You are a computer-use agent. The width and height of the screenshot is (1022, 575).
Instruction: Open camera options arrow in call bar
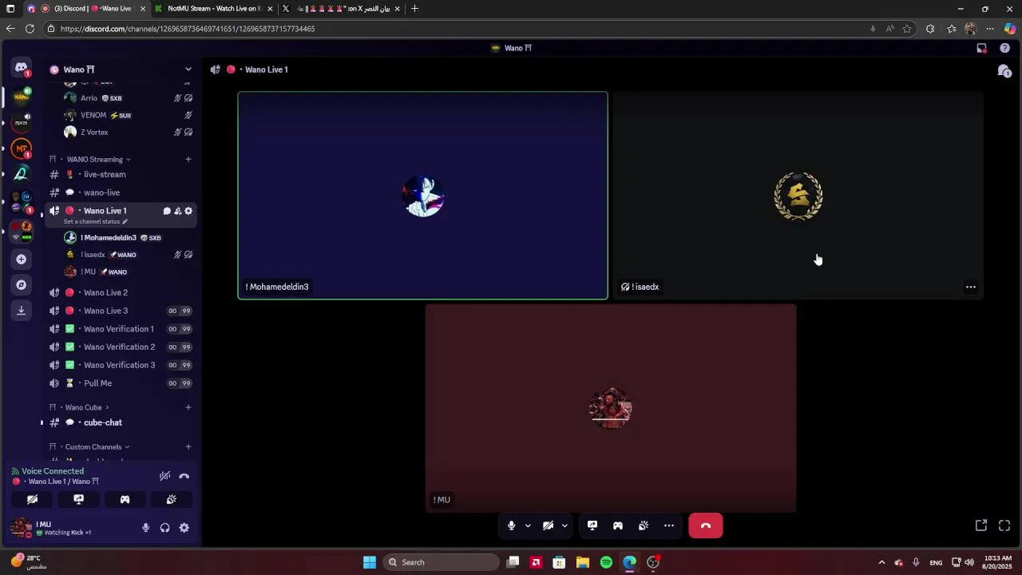pos(564,525)
